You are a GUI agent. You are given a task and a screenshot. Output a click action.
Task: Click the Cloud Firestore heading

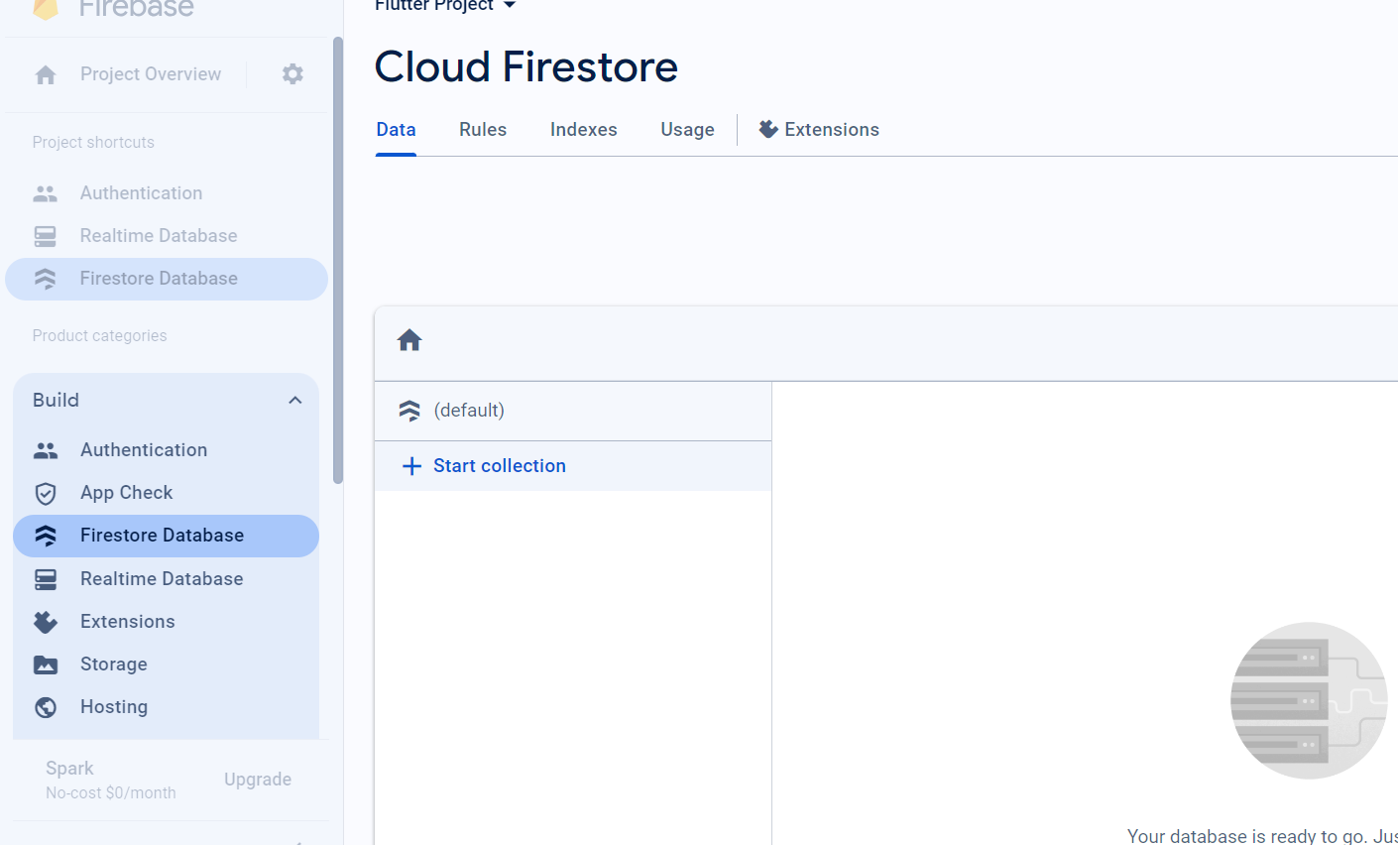526,67
